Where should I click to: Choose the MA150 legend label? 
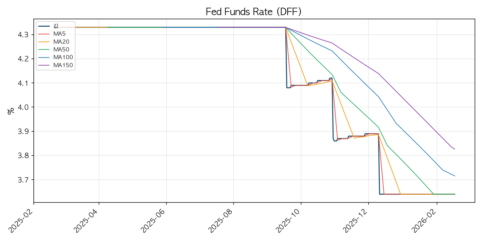(63, 65)
